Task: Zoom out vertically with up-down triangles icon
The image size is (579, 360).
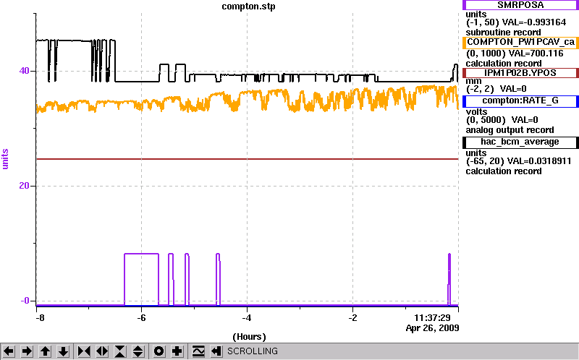Action: pyautogui.click(x=138, y=351)
